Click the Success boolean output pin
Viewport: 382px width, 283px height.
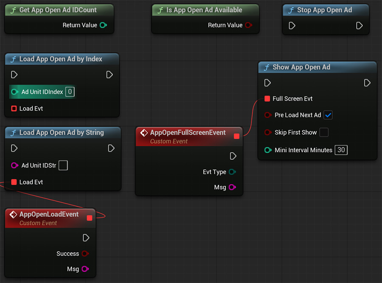[85, 254]
